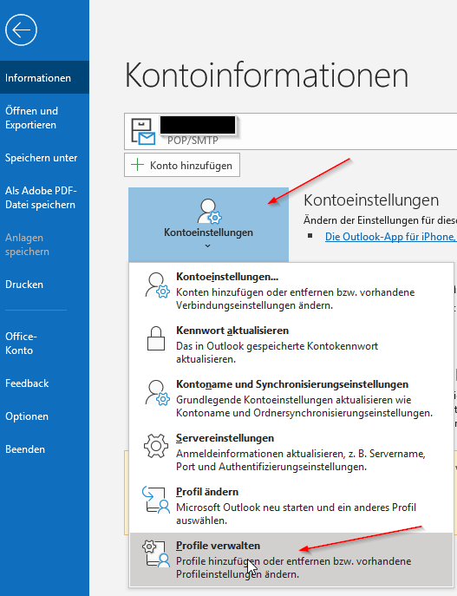Viewport: 457px width, 596px height.
Task: Click the green plus icon for adding account
Action: coord(137,165)
